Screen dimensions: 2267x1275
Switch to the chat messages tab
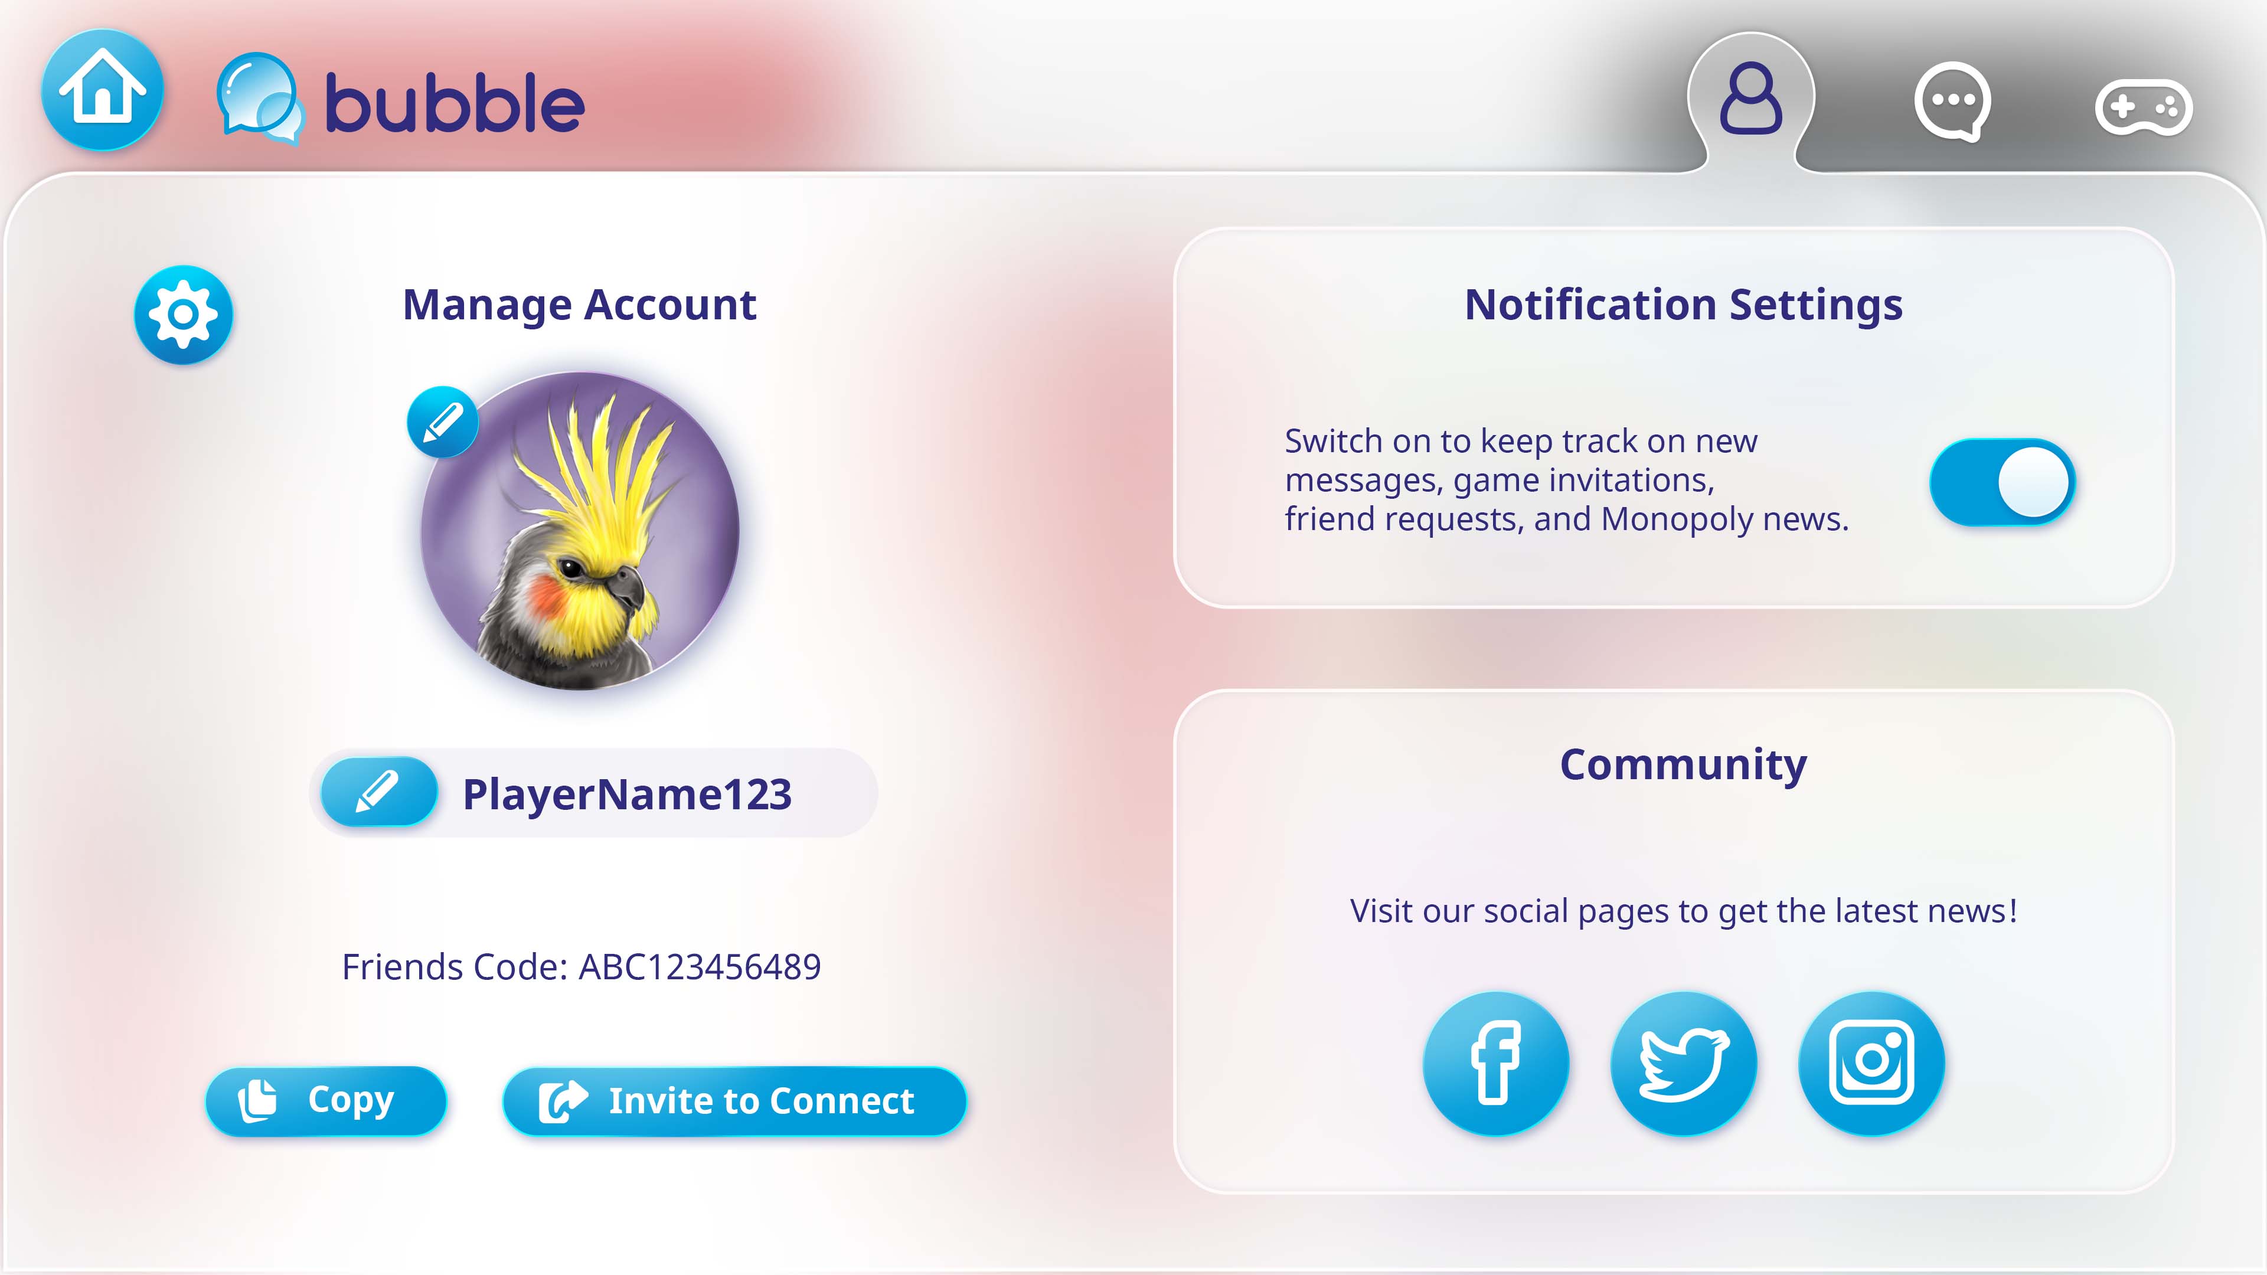tap(1952, 102)
